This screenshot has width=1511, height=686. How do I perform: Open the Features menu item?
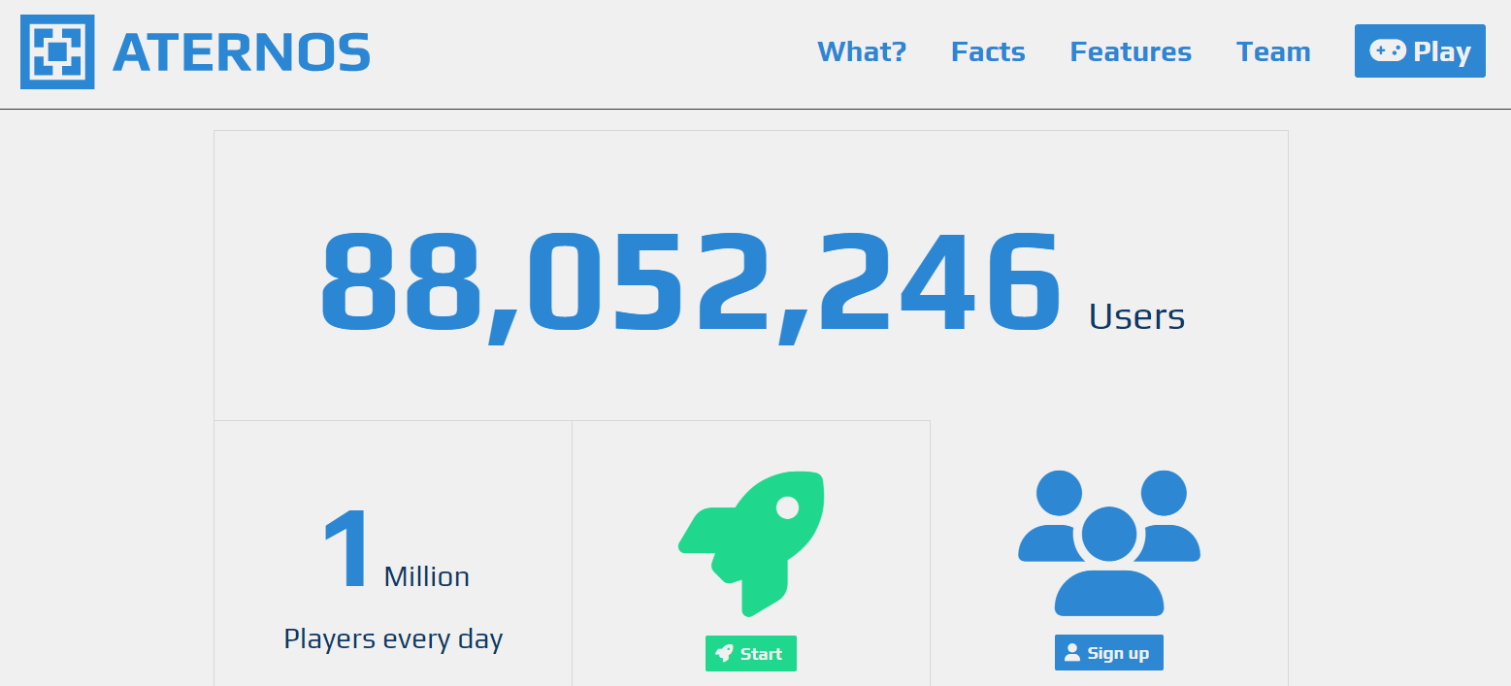point(1131,51)
